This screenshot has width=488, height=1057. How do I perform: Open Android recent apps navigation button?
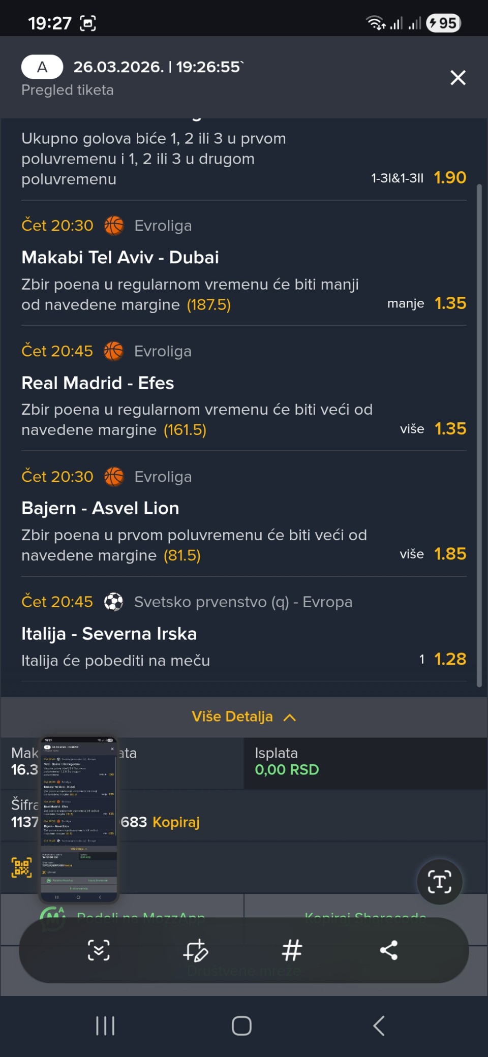(x=105, y=1025)
